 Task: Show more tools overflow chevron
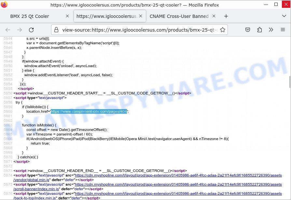pyautogui.click(x=271, y=30)
